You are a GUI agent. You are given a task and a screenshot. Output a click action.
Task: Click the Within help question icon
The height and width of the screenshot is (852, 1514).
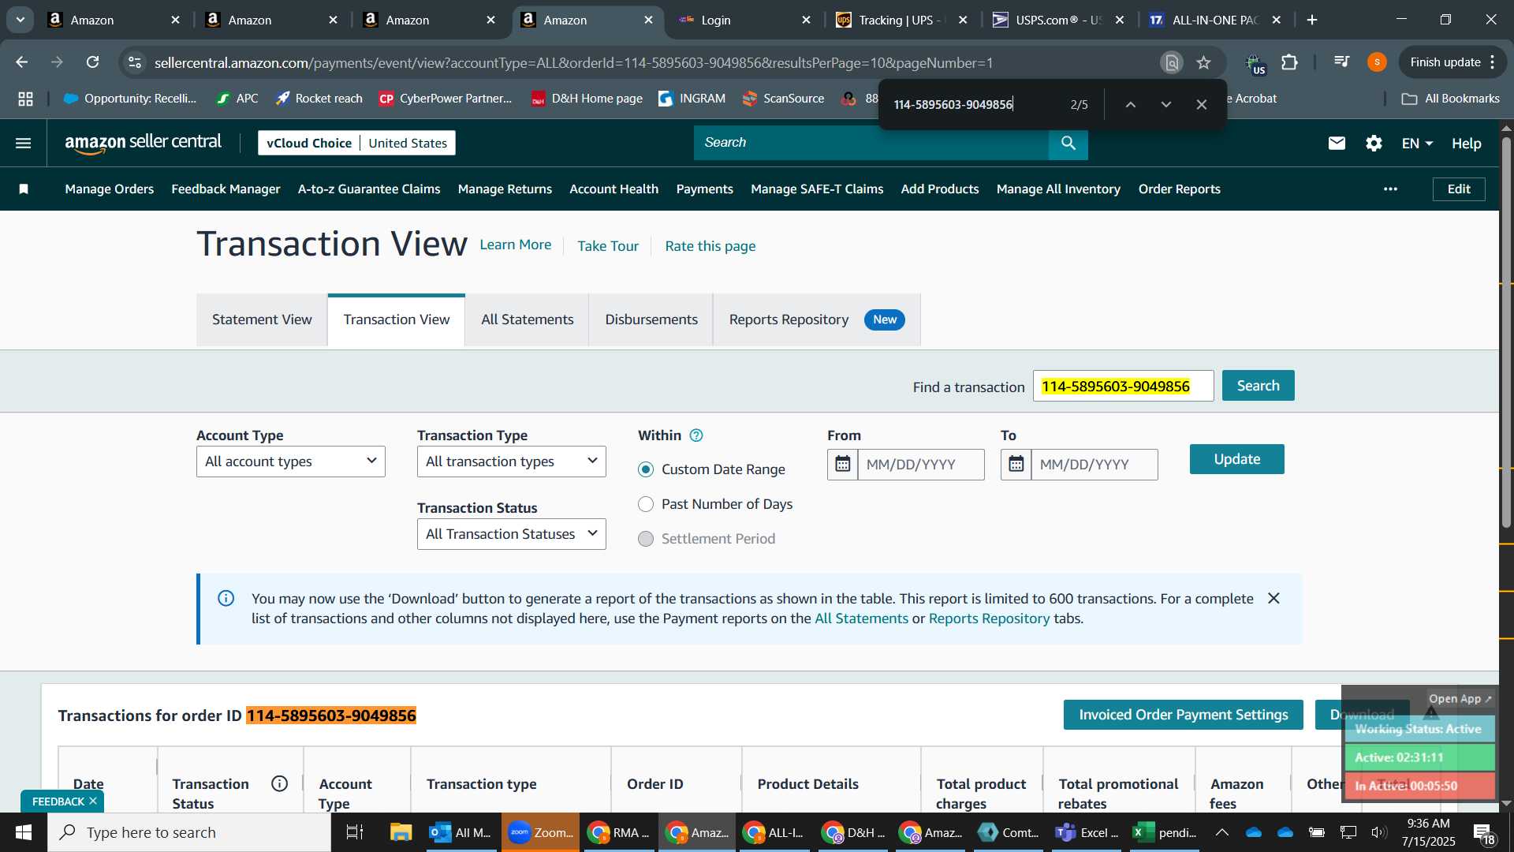[x=696, y=435]
